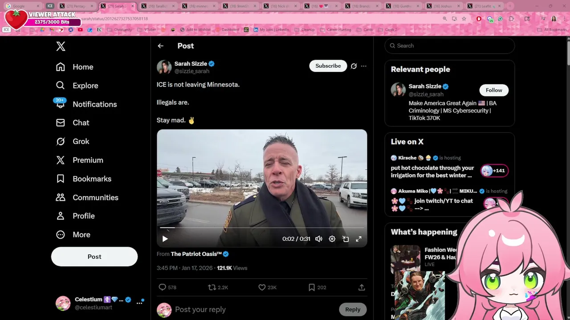570x320 pixels.
Task: Toggle picture-in-picture mode on video
Action: (x=346, y=239)
